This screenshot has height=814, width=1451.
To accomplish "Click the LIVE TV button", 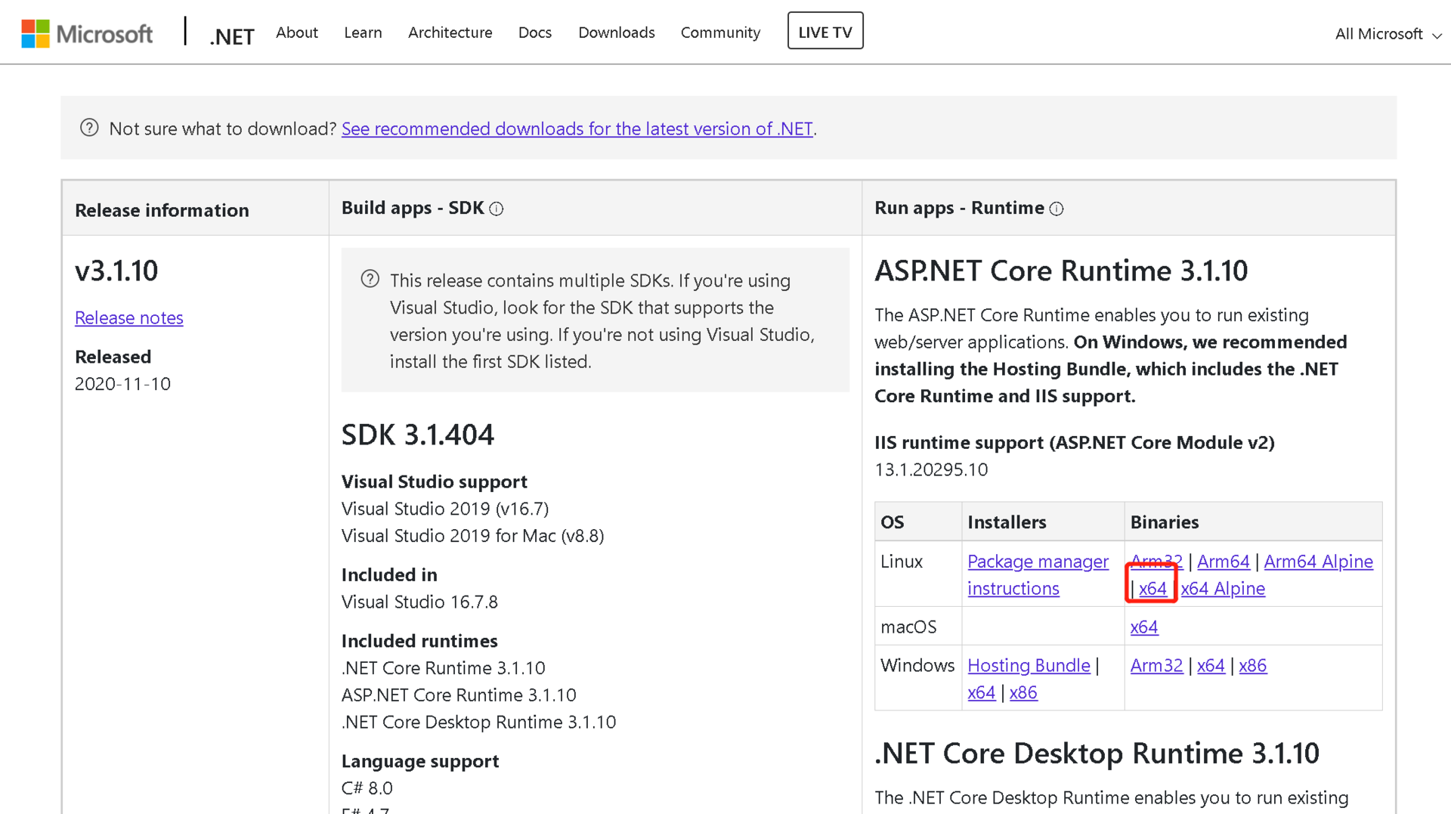I will click(x=825, y=31).
